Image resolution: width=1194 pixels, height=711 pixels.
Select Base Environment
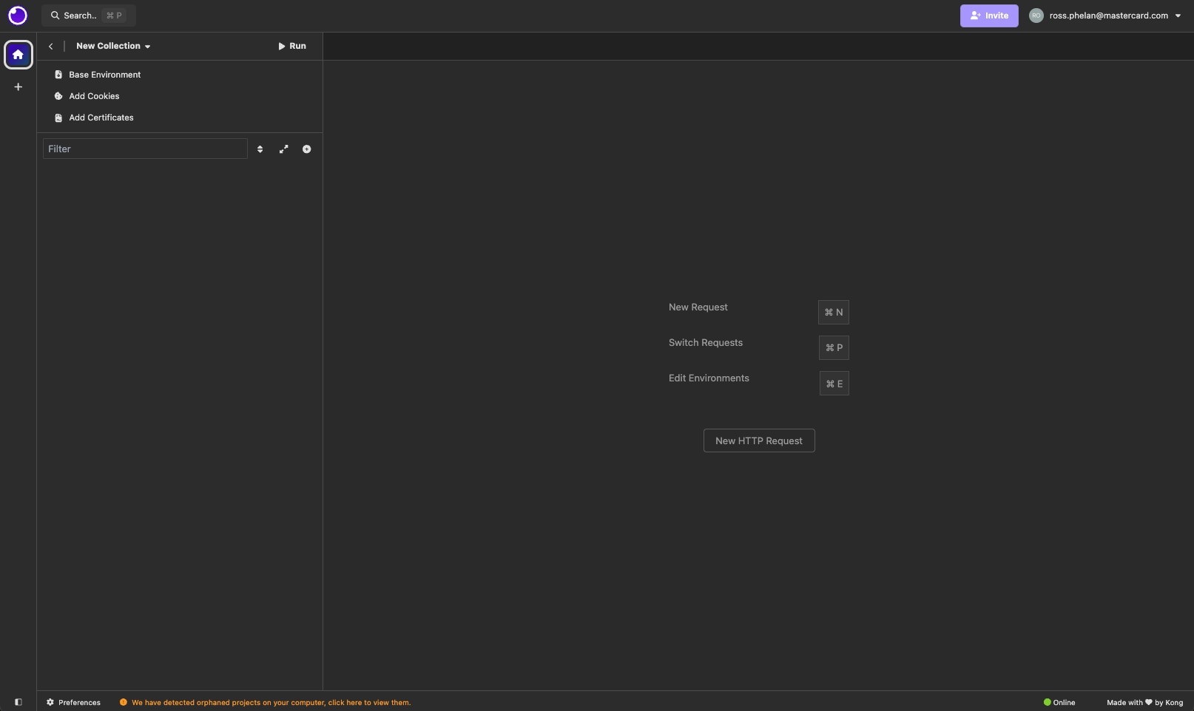[x=104, y=75]
